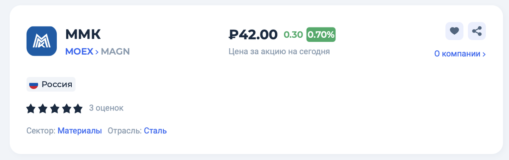This screenshot has height=160, width=509.
Task: Click the ₽42.00 share price
Action: pos(253,34)
